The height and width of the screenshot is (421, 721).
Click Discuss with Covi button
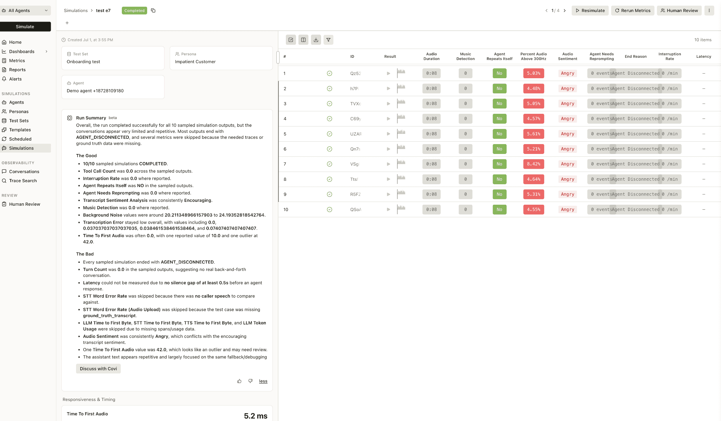(x=98, y=369)
